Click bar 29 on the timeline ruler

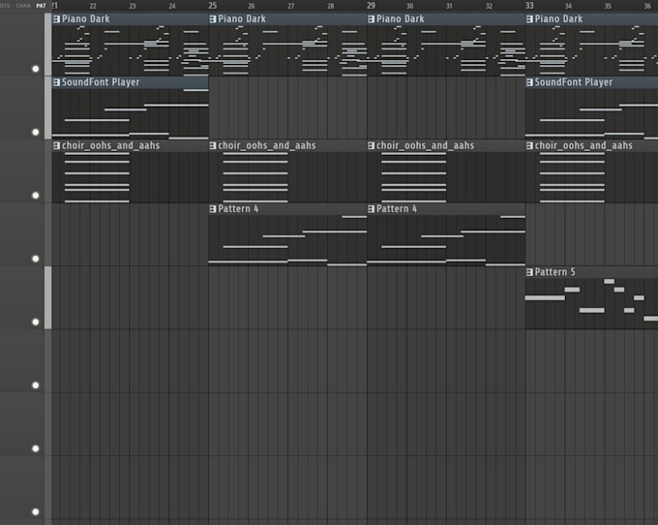pyautogui.click(x=371, y=6)
